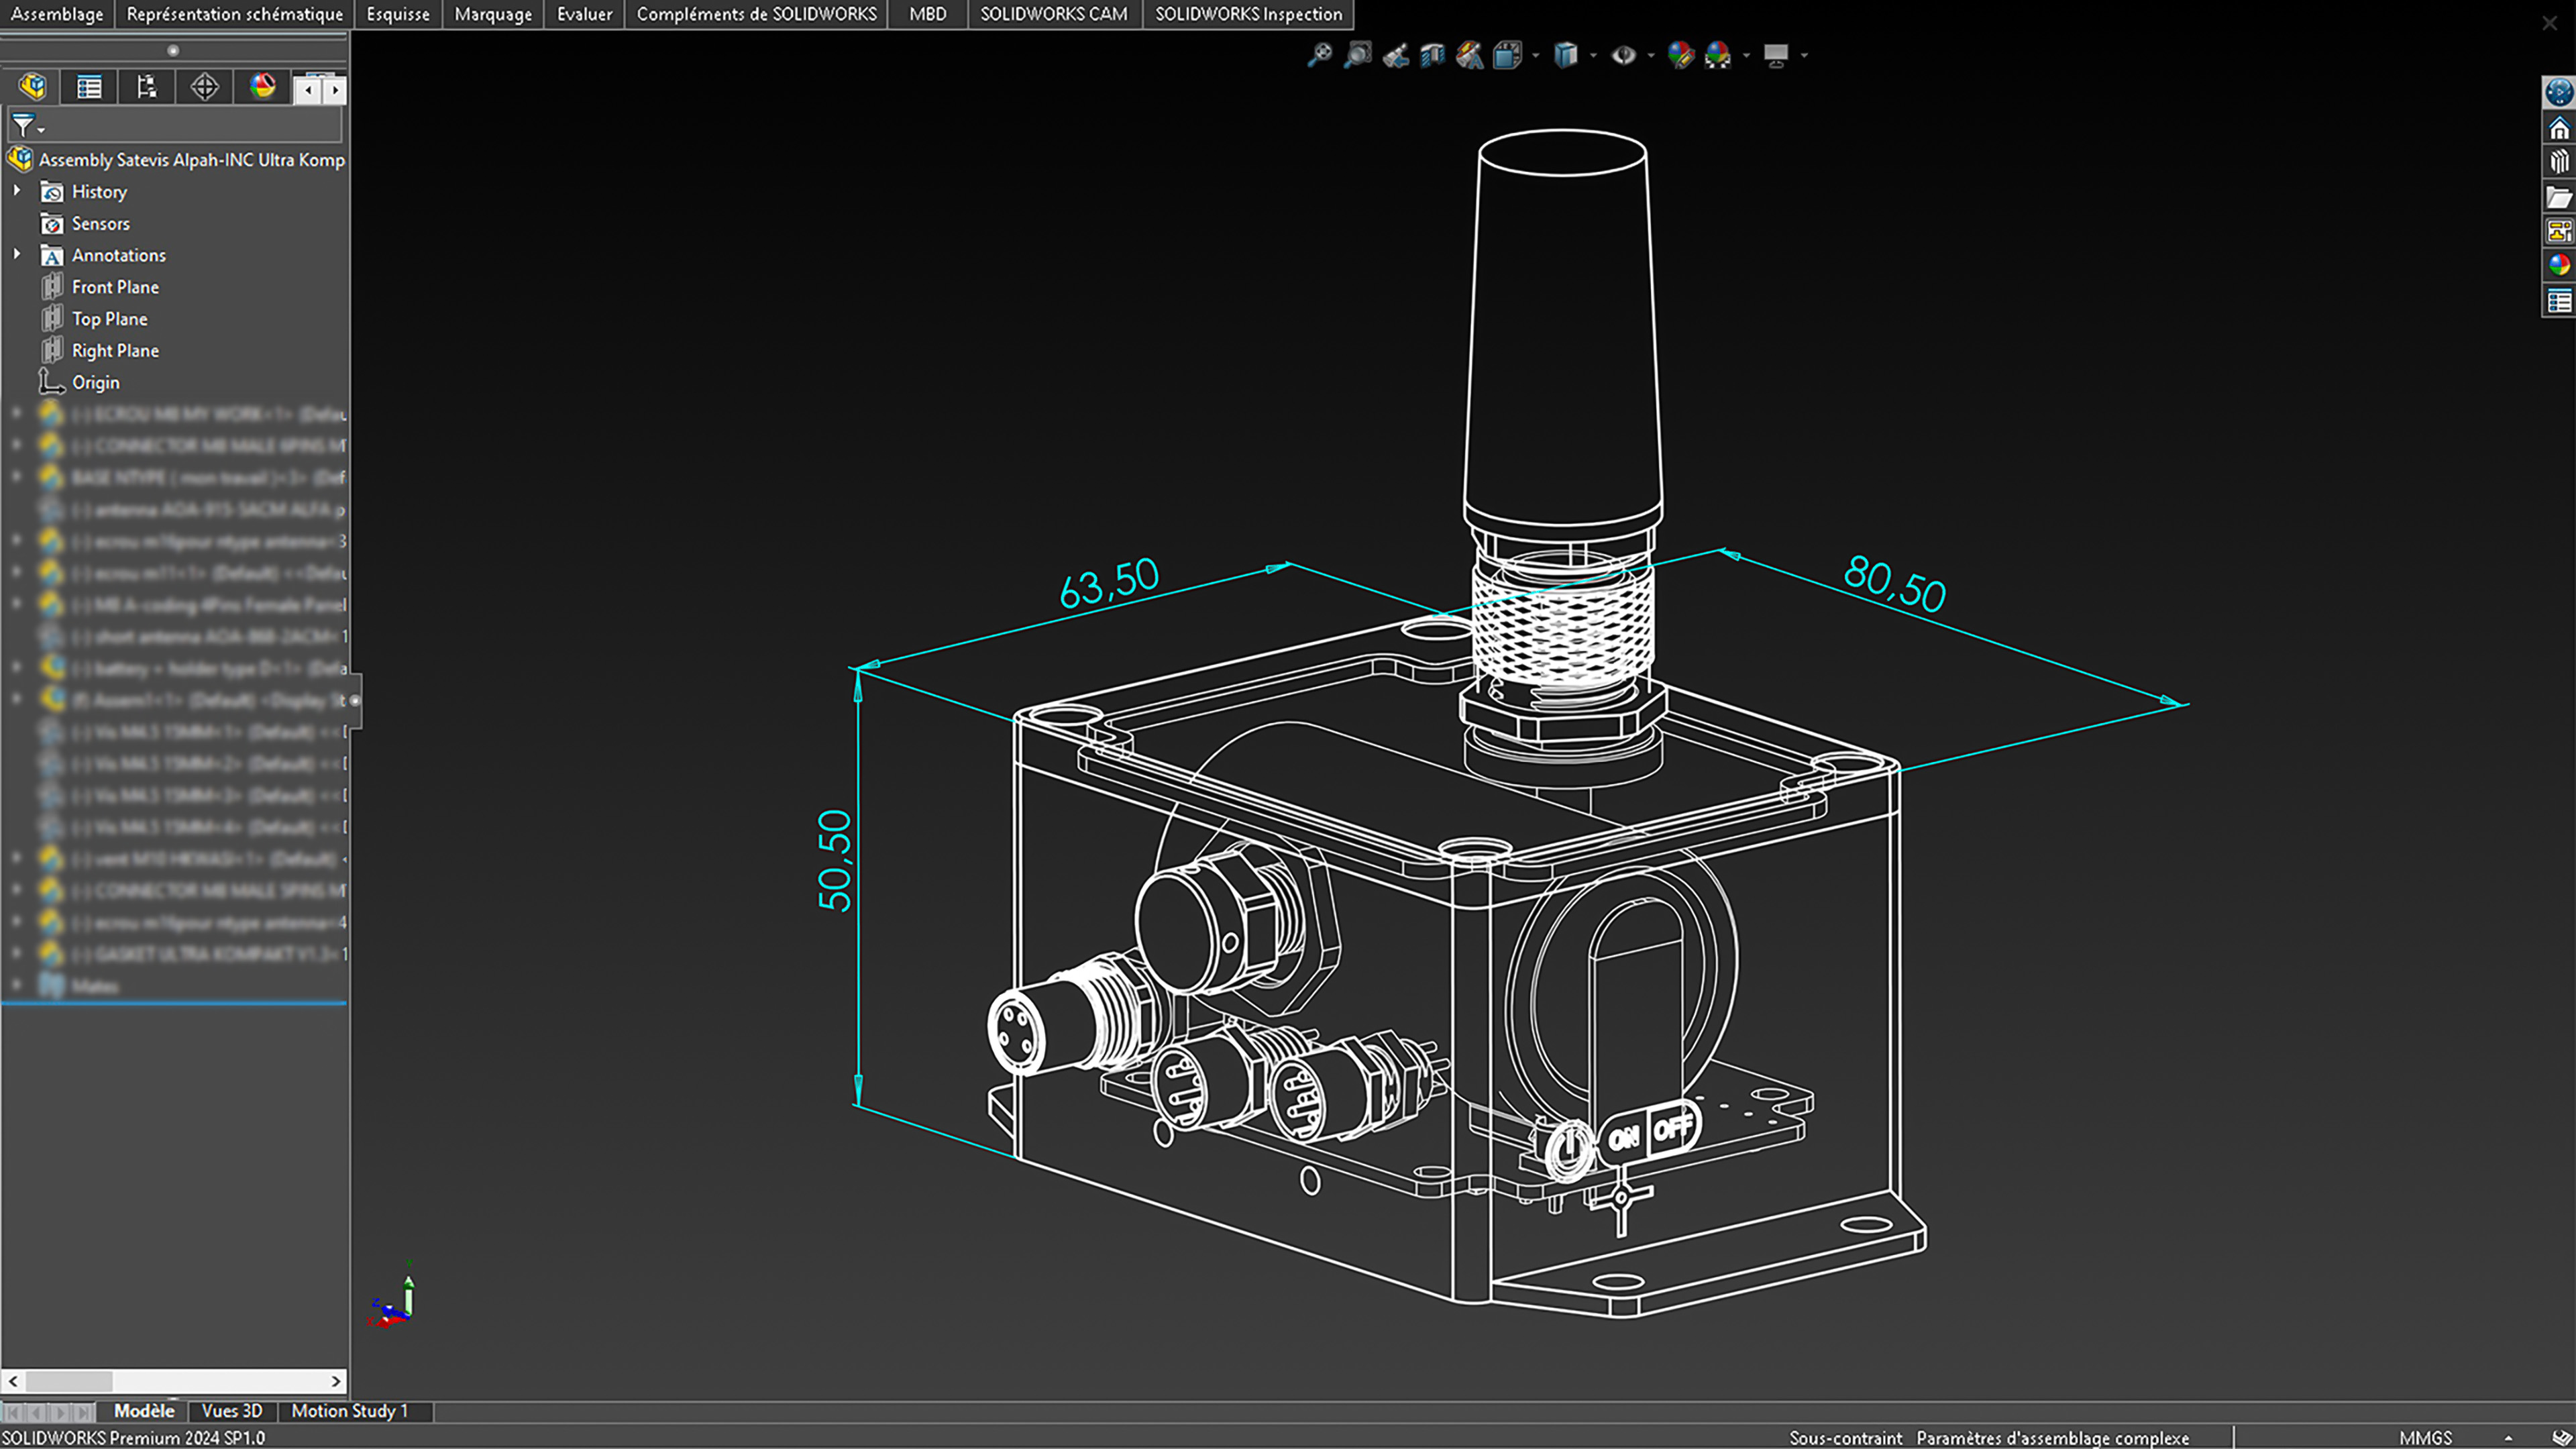The image size is (2576, 1449).
Task: Open the File Explorer folder tab
Action: 2559,197
